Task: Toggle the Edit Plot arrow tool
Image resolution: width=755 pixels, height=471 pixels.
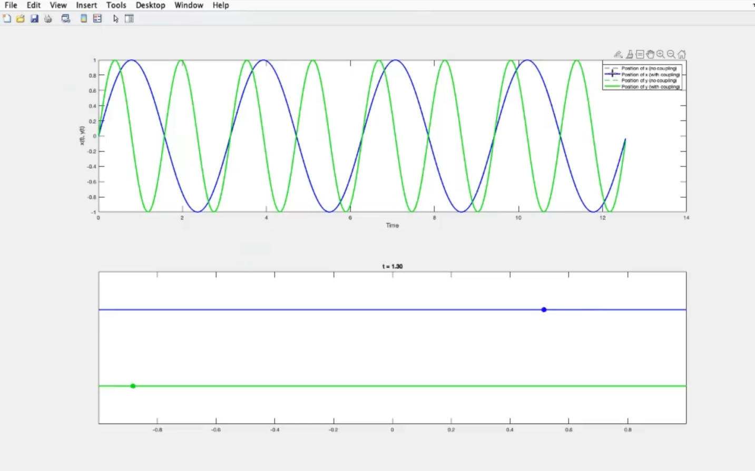Action: (115, 18)
